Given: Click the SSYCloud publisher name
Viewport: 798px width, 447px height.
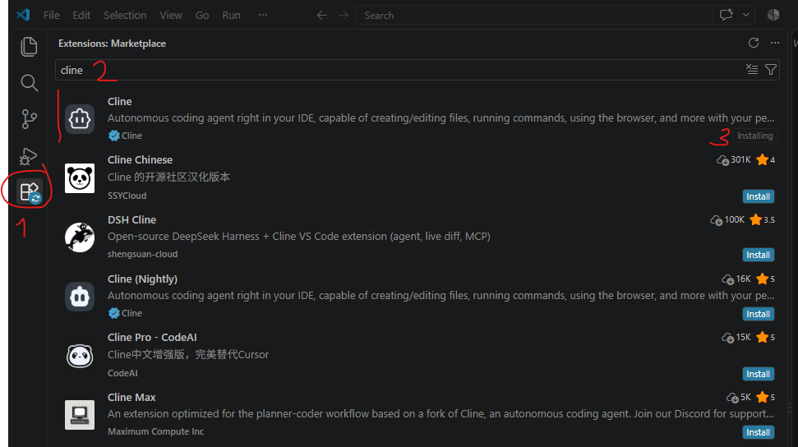Looking at the screenshot, I should coord(127,196).
